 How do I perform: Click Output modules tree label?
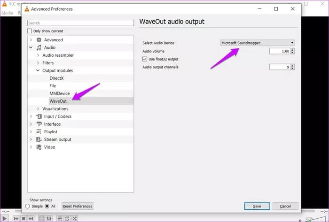(x=58, y=70)
